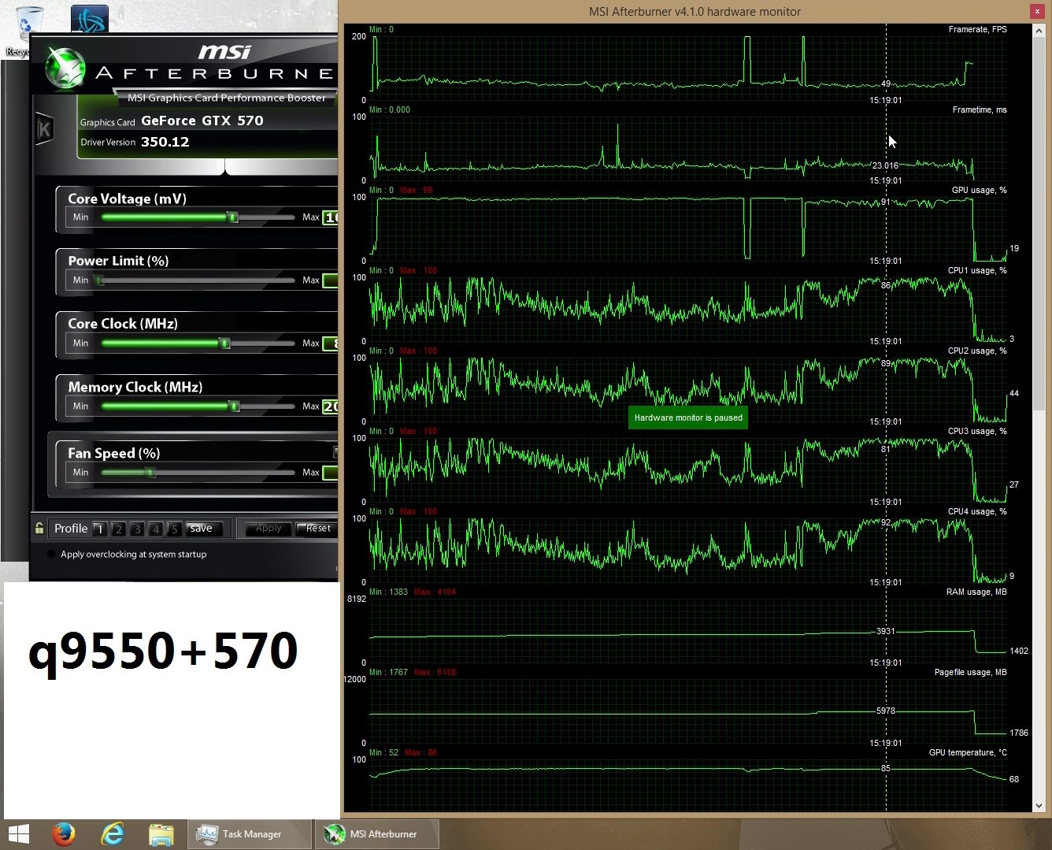Click the Frametime, ms graph label
This screenshot has height=850, width=1052.
coord(980,110)
